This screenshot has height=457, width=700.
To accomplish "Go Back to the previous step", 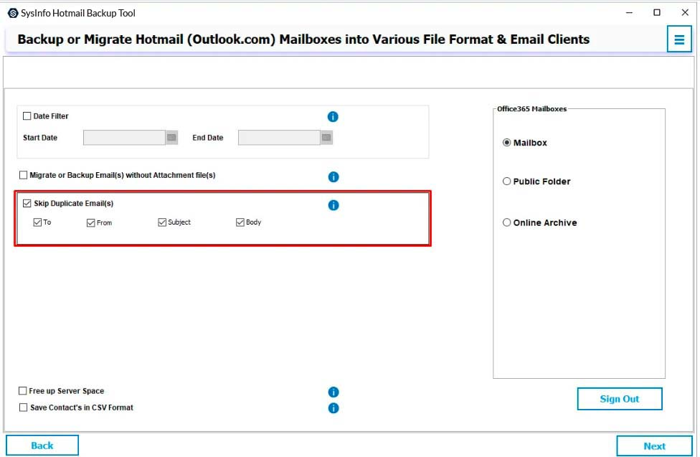I will tap(42, 446).
